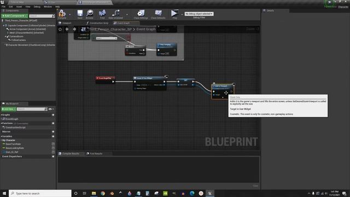This screenshot has height=197, width=350.
Task: Select the Mesh (CharacterMesh0) component
Action: coord(26,33)
